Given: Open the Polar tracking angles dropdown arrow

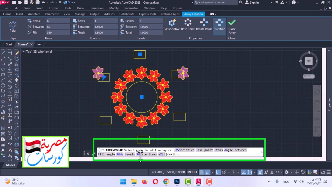Looking at the screenshot, I should 229,172.
